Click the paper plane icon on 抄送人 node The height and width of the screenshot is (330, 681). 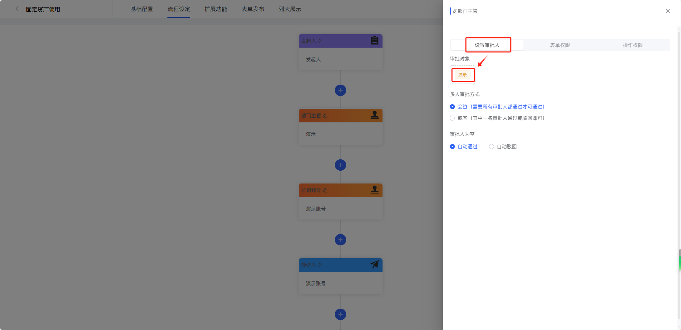click(374, 265)
